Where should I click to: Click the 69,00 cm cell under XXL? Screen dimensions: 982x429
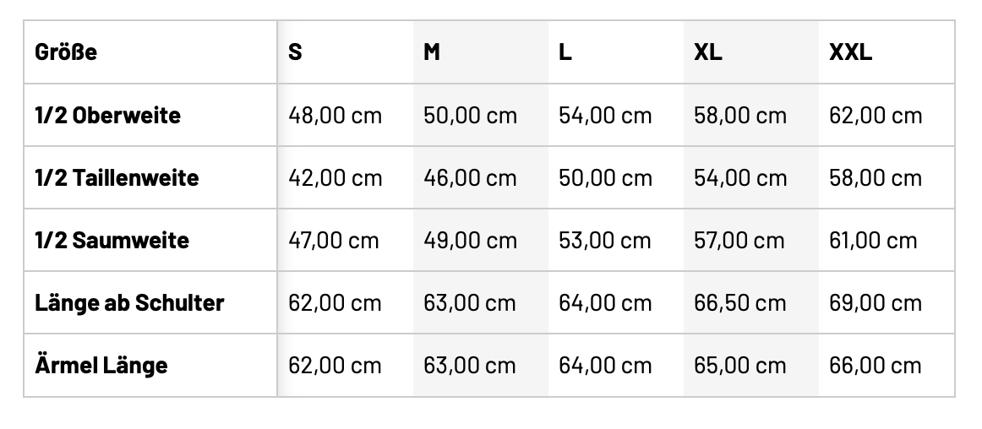coord(876,302)
